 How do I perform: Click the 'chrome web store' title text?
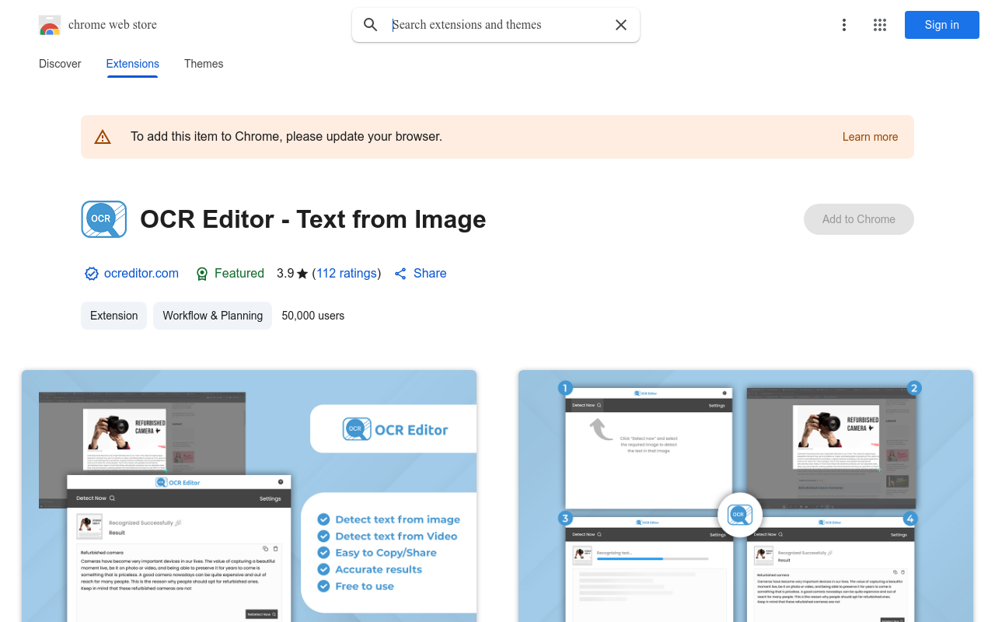113,25
